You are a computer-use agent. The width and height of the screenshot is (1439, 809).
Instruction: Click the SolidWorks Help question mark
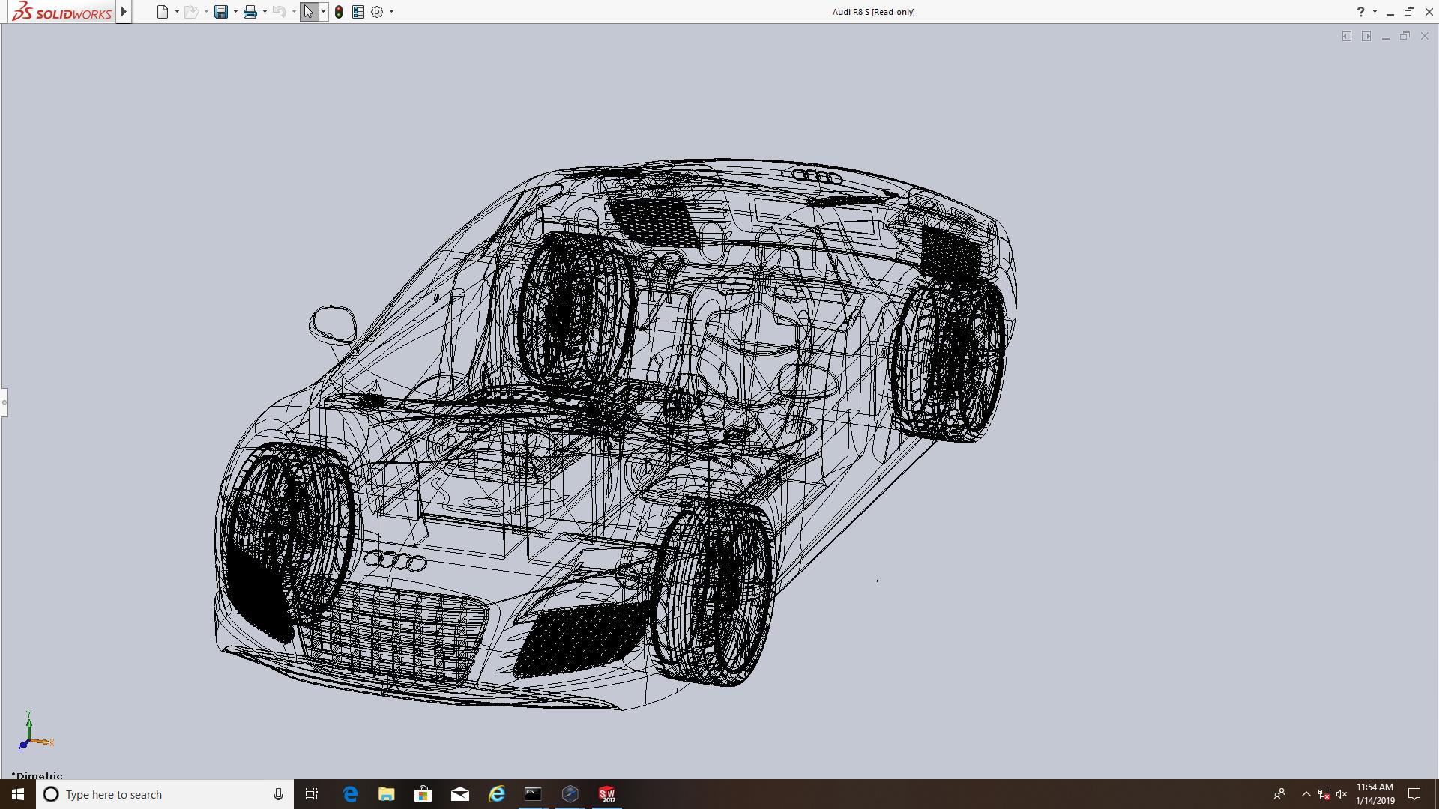[1360, 12]
